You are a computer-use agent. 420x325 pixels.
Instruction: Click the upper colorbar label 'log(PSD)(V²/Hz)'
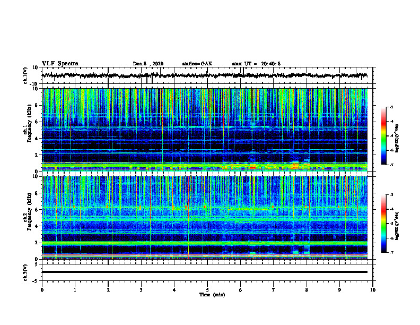397,138
